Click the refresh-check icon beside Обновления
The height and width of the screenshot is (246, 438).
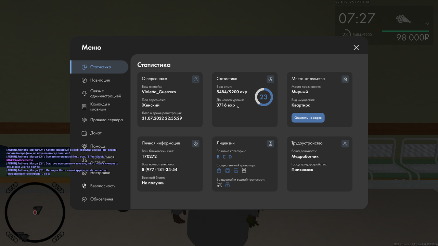pyautogui.click(x=84, y=199)
